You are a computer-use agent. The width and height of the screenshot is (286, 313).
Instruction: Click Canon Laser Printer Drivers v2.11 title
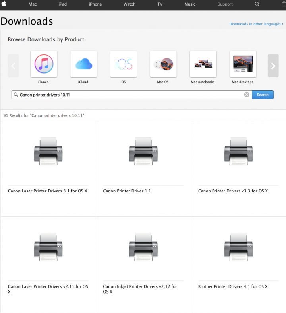point(48,289)
